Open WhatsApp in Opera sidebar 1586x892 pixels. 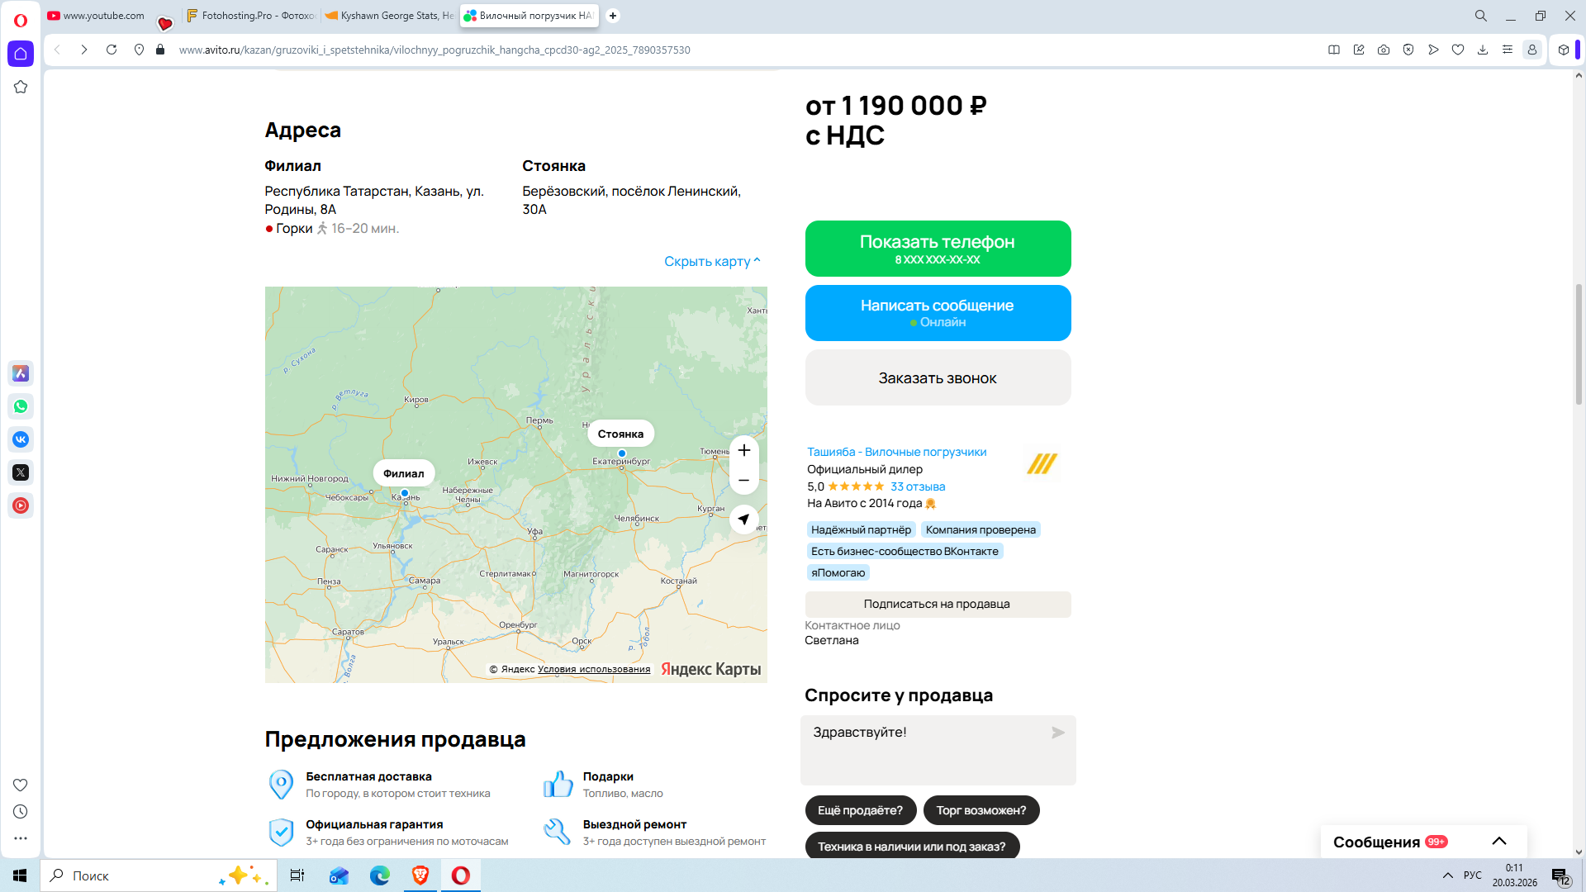pyautogui.click(x=21, y=406)
